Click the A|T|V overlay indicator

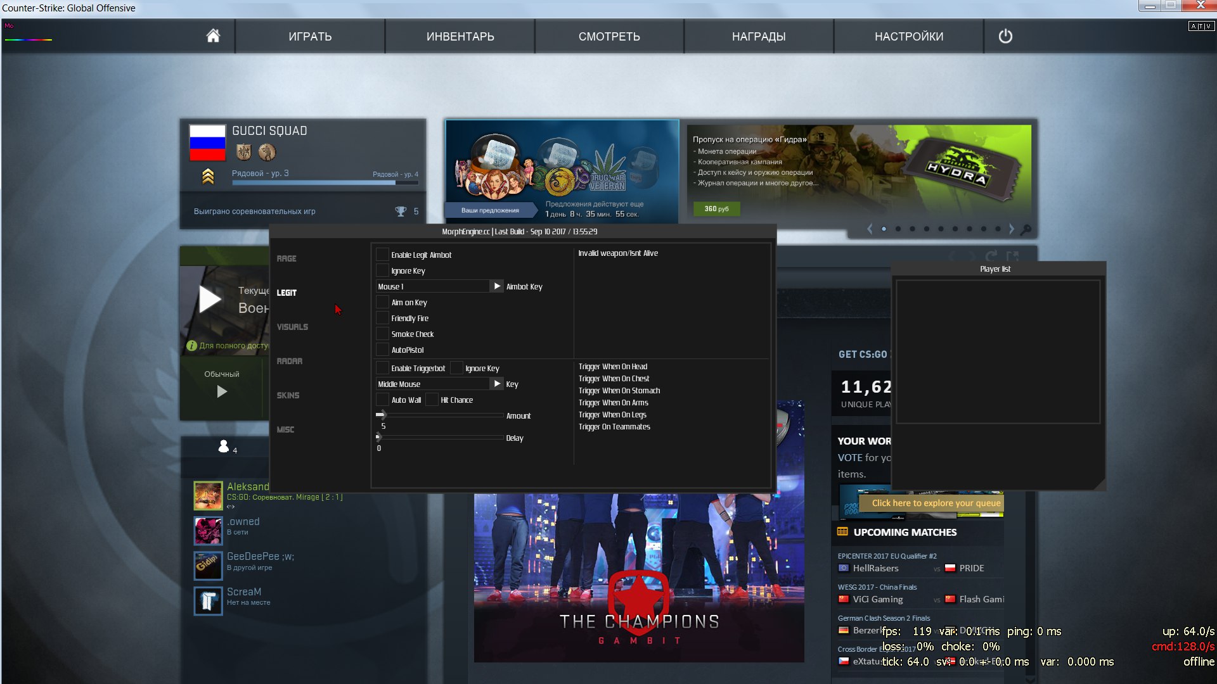click(x=1201, y=26)
